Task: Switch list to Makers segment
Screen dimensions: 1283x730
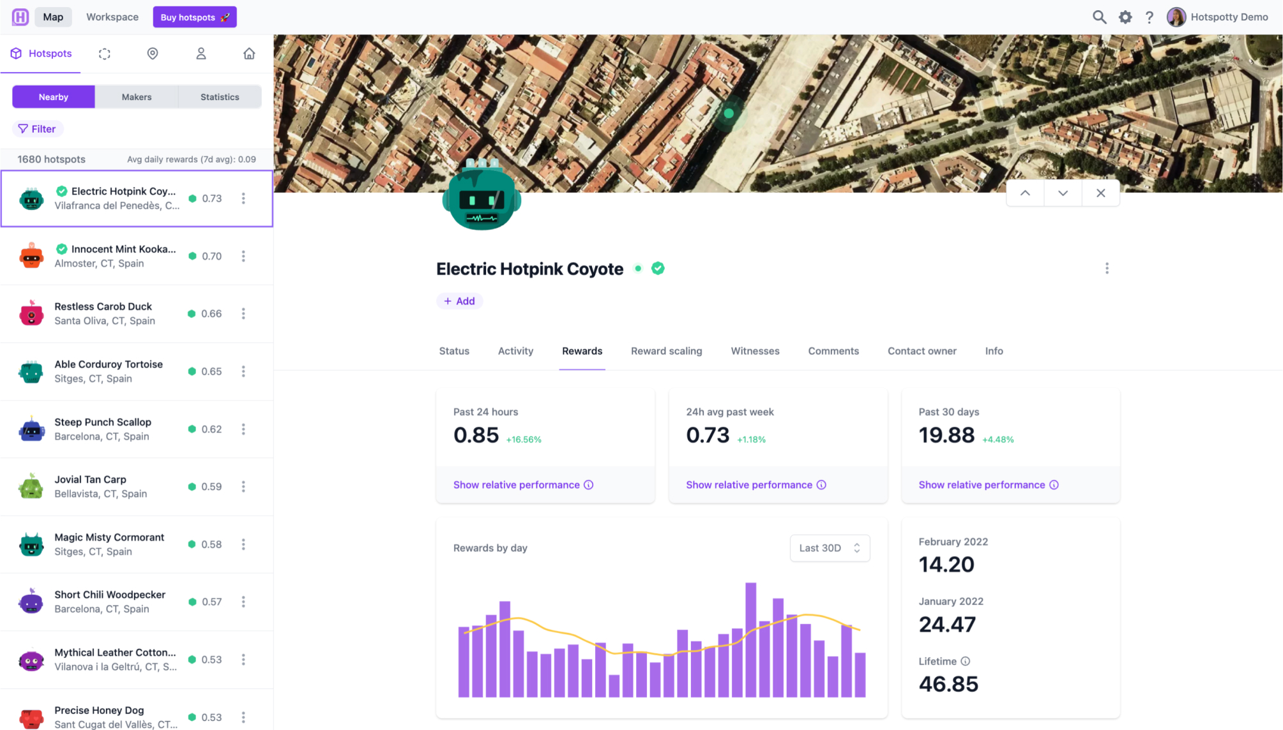Action: pos(137,97)
